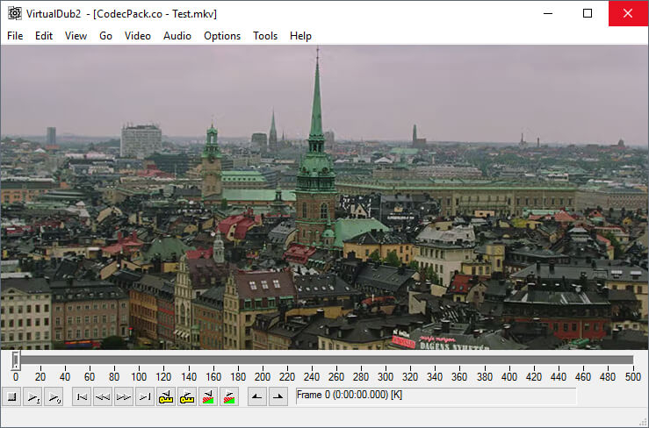
Task: Open the Audio menu
Action: (x=177, y=36)
